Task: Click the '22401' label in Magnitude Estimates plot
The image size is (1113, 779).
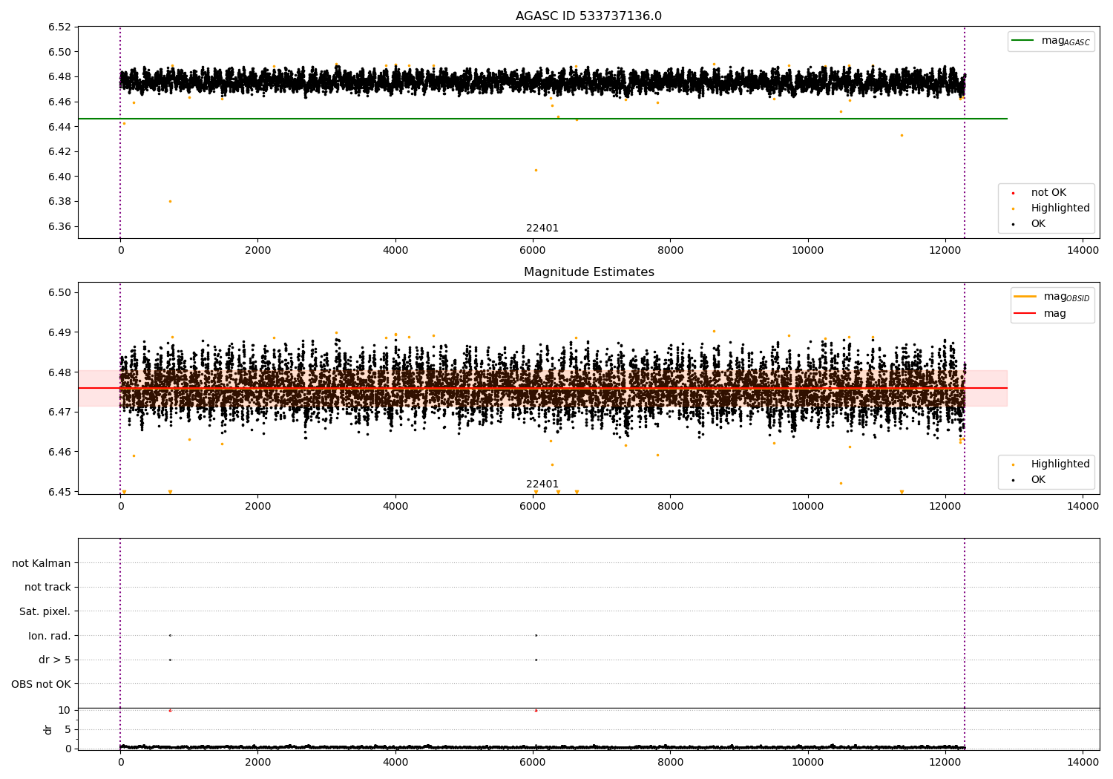Action: [x=542, y=484]
